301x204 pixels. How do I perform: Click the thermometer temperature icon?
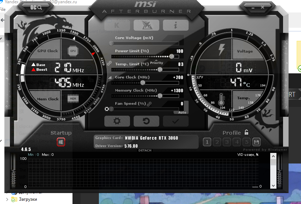221,100
